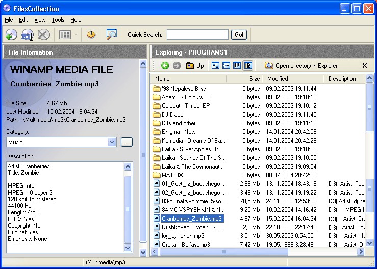This screenshot has height=269, width=377.
Task: Click the add new disk icon
Action: coord(11,35)
